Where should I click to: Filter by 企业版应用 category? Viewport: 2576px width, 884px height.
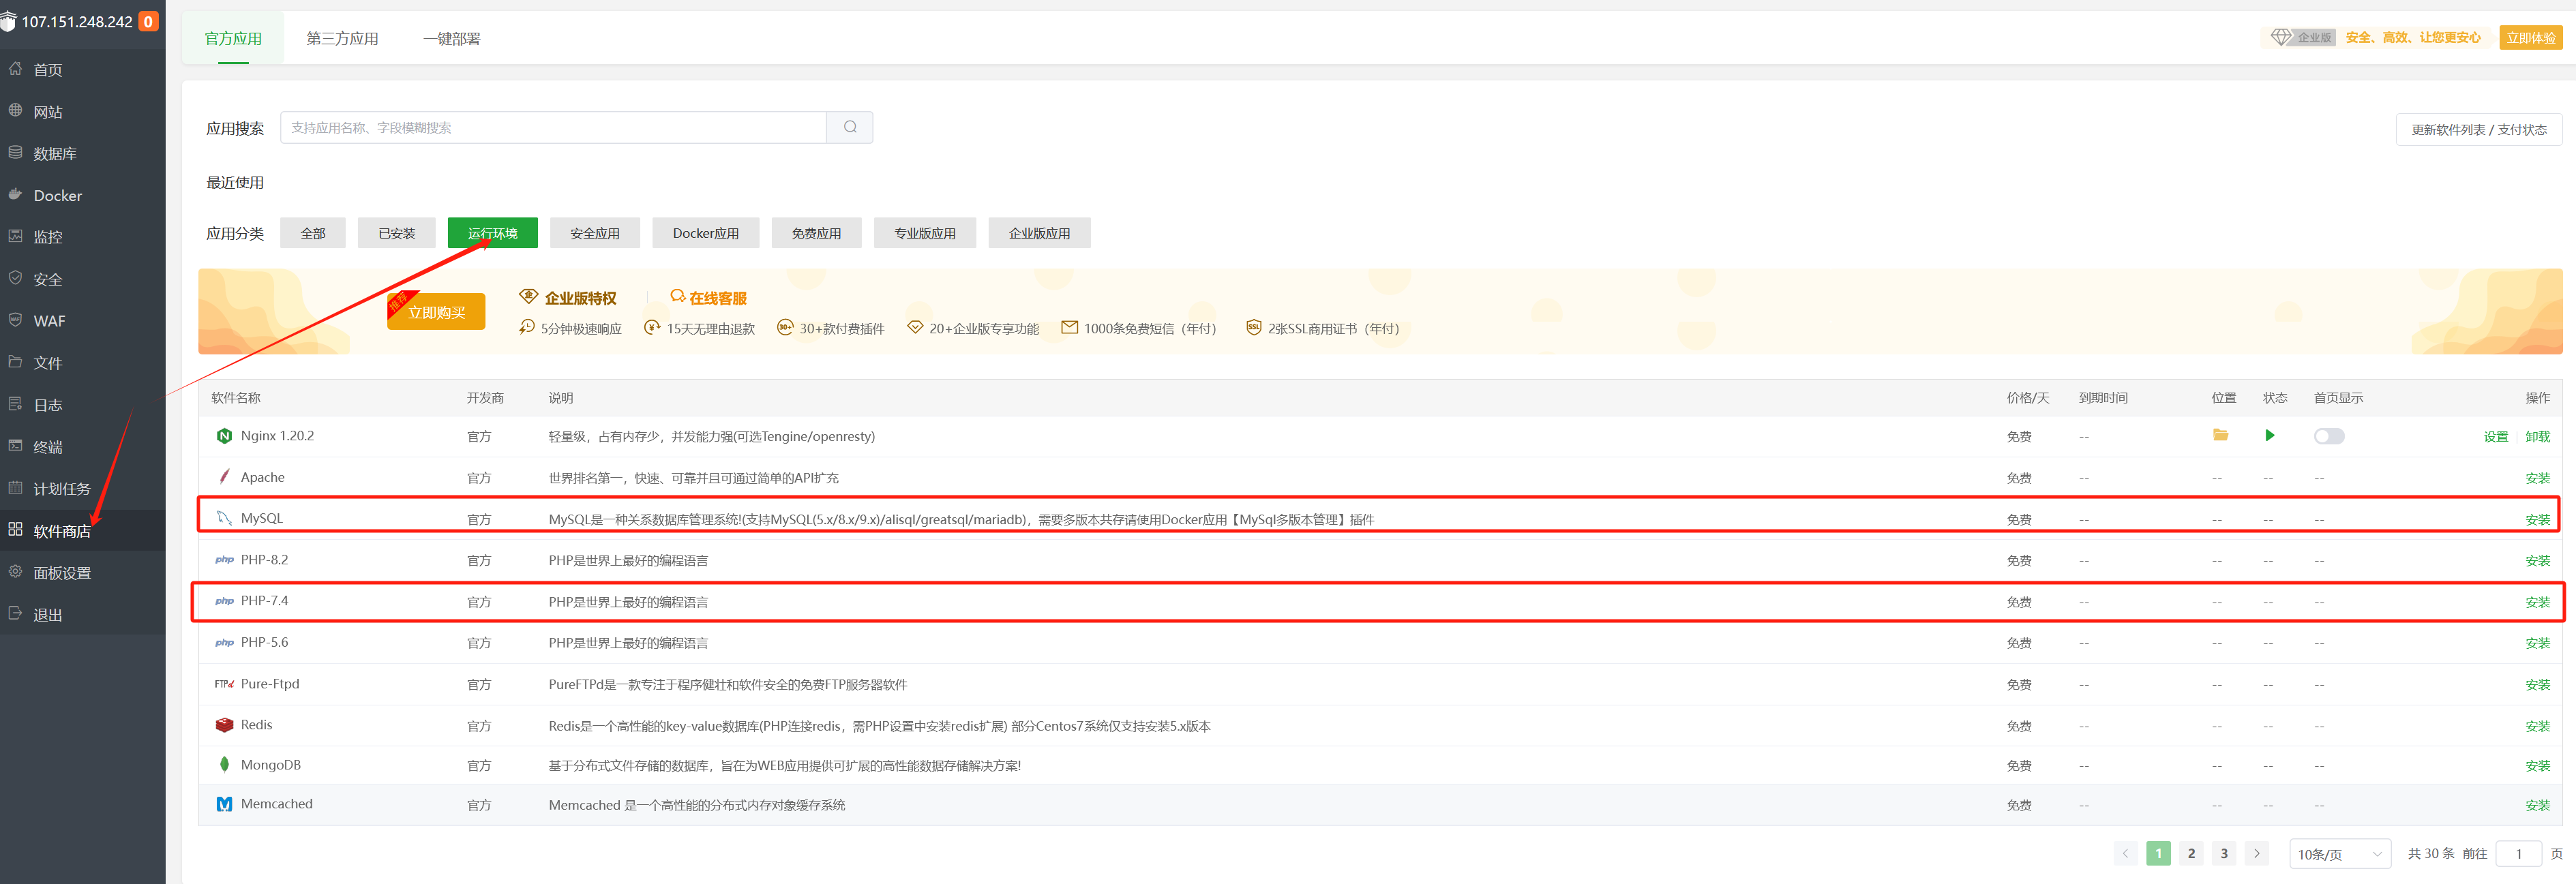point(1039,233)
